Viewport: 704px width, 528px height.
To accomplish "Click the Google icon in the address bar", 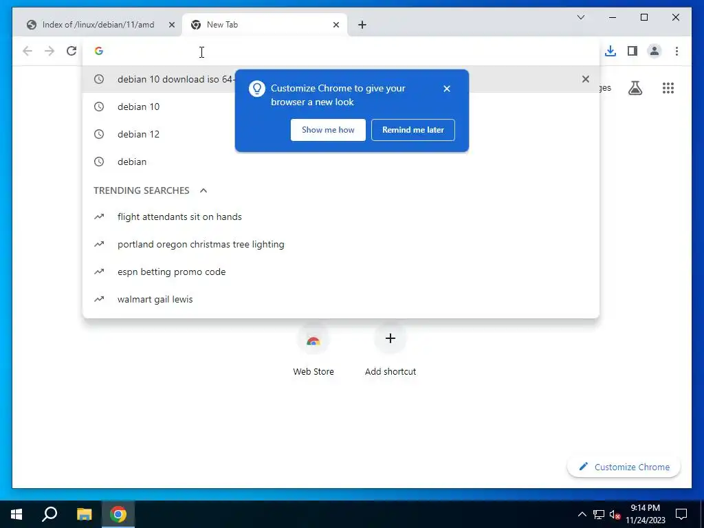I will click(99, 51).
